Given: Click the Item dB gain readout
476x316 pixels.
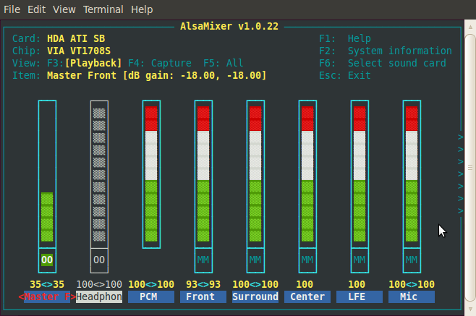Looking at the screenshot, I should click(195, 75).
